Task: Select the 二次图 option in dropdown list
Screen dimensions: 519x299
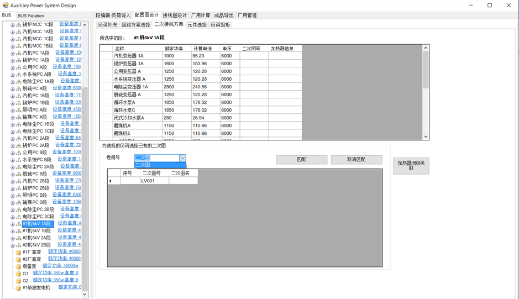Action: click(160, 165)
